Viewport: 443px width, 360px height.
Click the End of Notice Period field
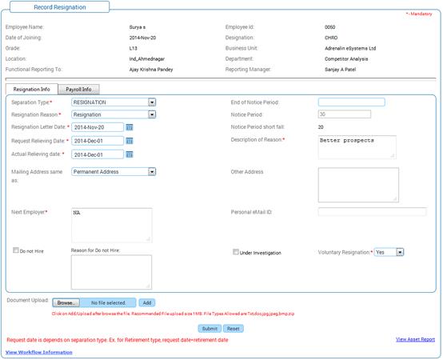[x=352, y=102]
